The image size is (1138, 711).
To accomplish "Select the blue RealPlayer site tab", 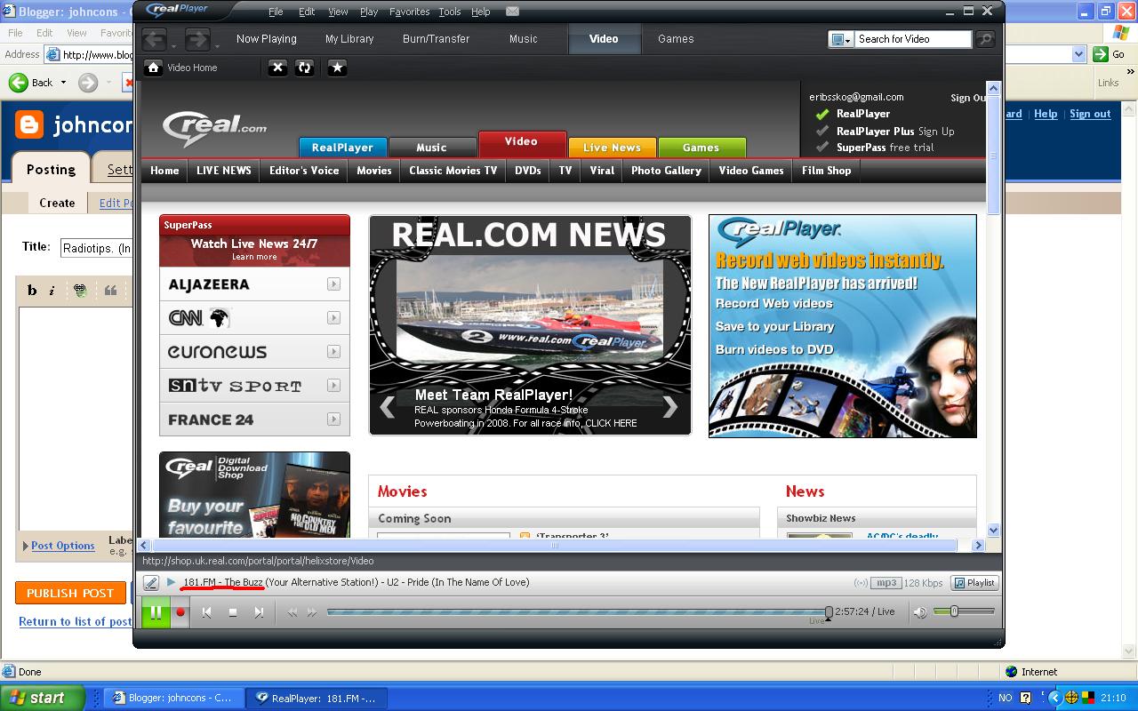I will (342, 148).
